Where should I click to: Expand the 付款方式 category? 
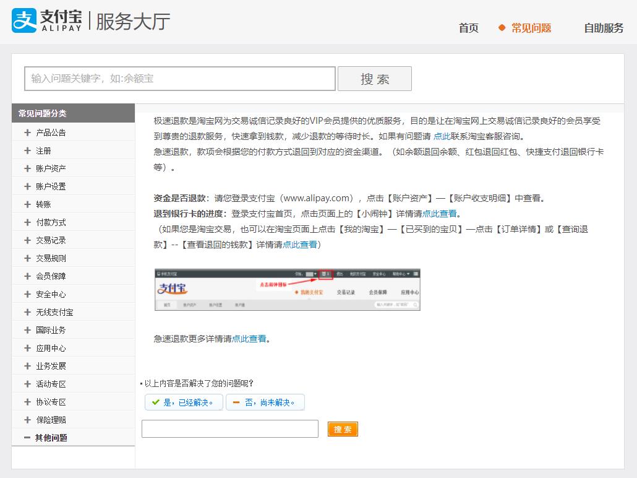(51, 222)
